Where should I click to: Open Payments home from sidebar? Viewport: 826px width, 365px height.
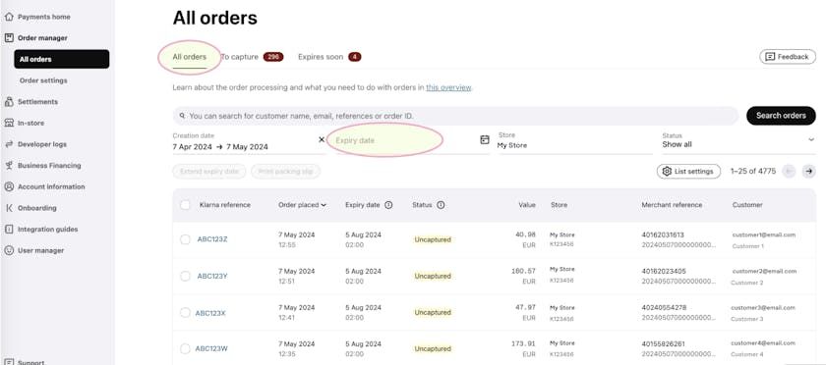[x=37, y=17]
